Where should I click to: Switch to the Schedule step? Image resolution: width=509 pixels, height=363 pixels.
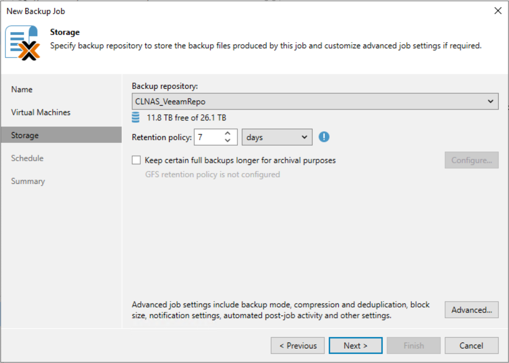27,158
